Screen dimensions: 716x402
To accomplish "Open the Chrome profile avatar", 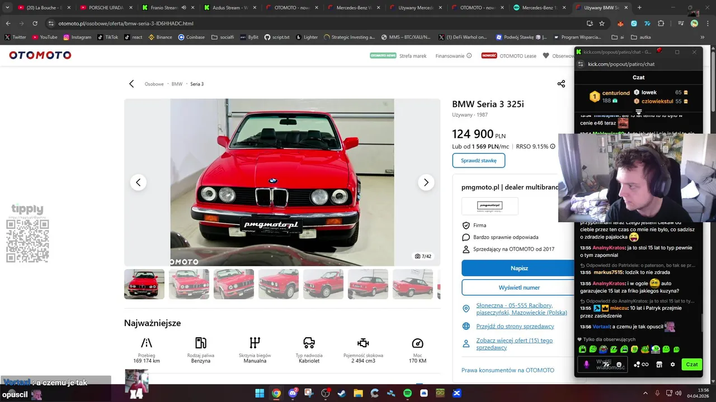I will (x=694, y=23).
